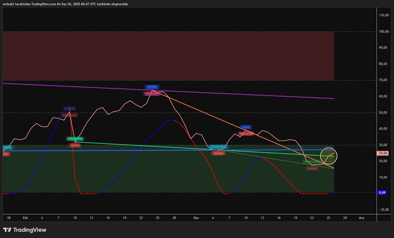This screenshot has height=238, width=394.
Task: Click the pink 25,06 price tag
Action: pyautogui.click(x=383, y=153)
